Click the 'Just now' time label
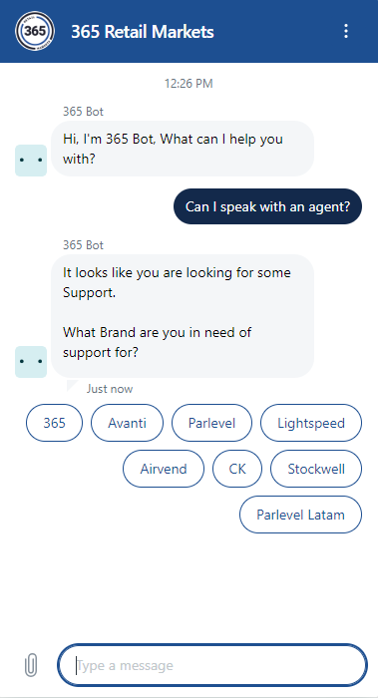The height and width of the screenshot is (698, 378). point(110,389)
